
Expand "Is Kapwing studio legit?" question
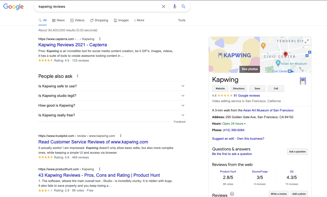pyautogui.click(x=183, y=96)
